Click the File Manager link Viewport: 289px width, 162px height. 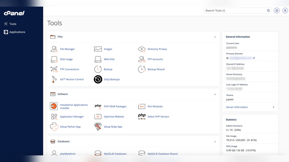tap(67, 49)
